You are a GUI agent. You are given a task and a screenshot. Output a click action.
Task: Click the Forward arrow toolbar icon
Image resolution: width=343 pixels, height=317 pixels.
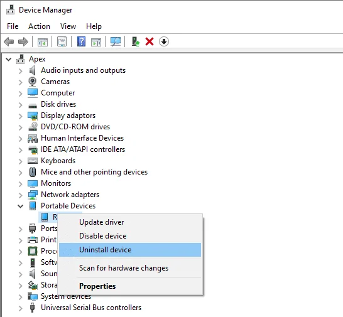point(23,41)
